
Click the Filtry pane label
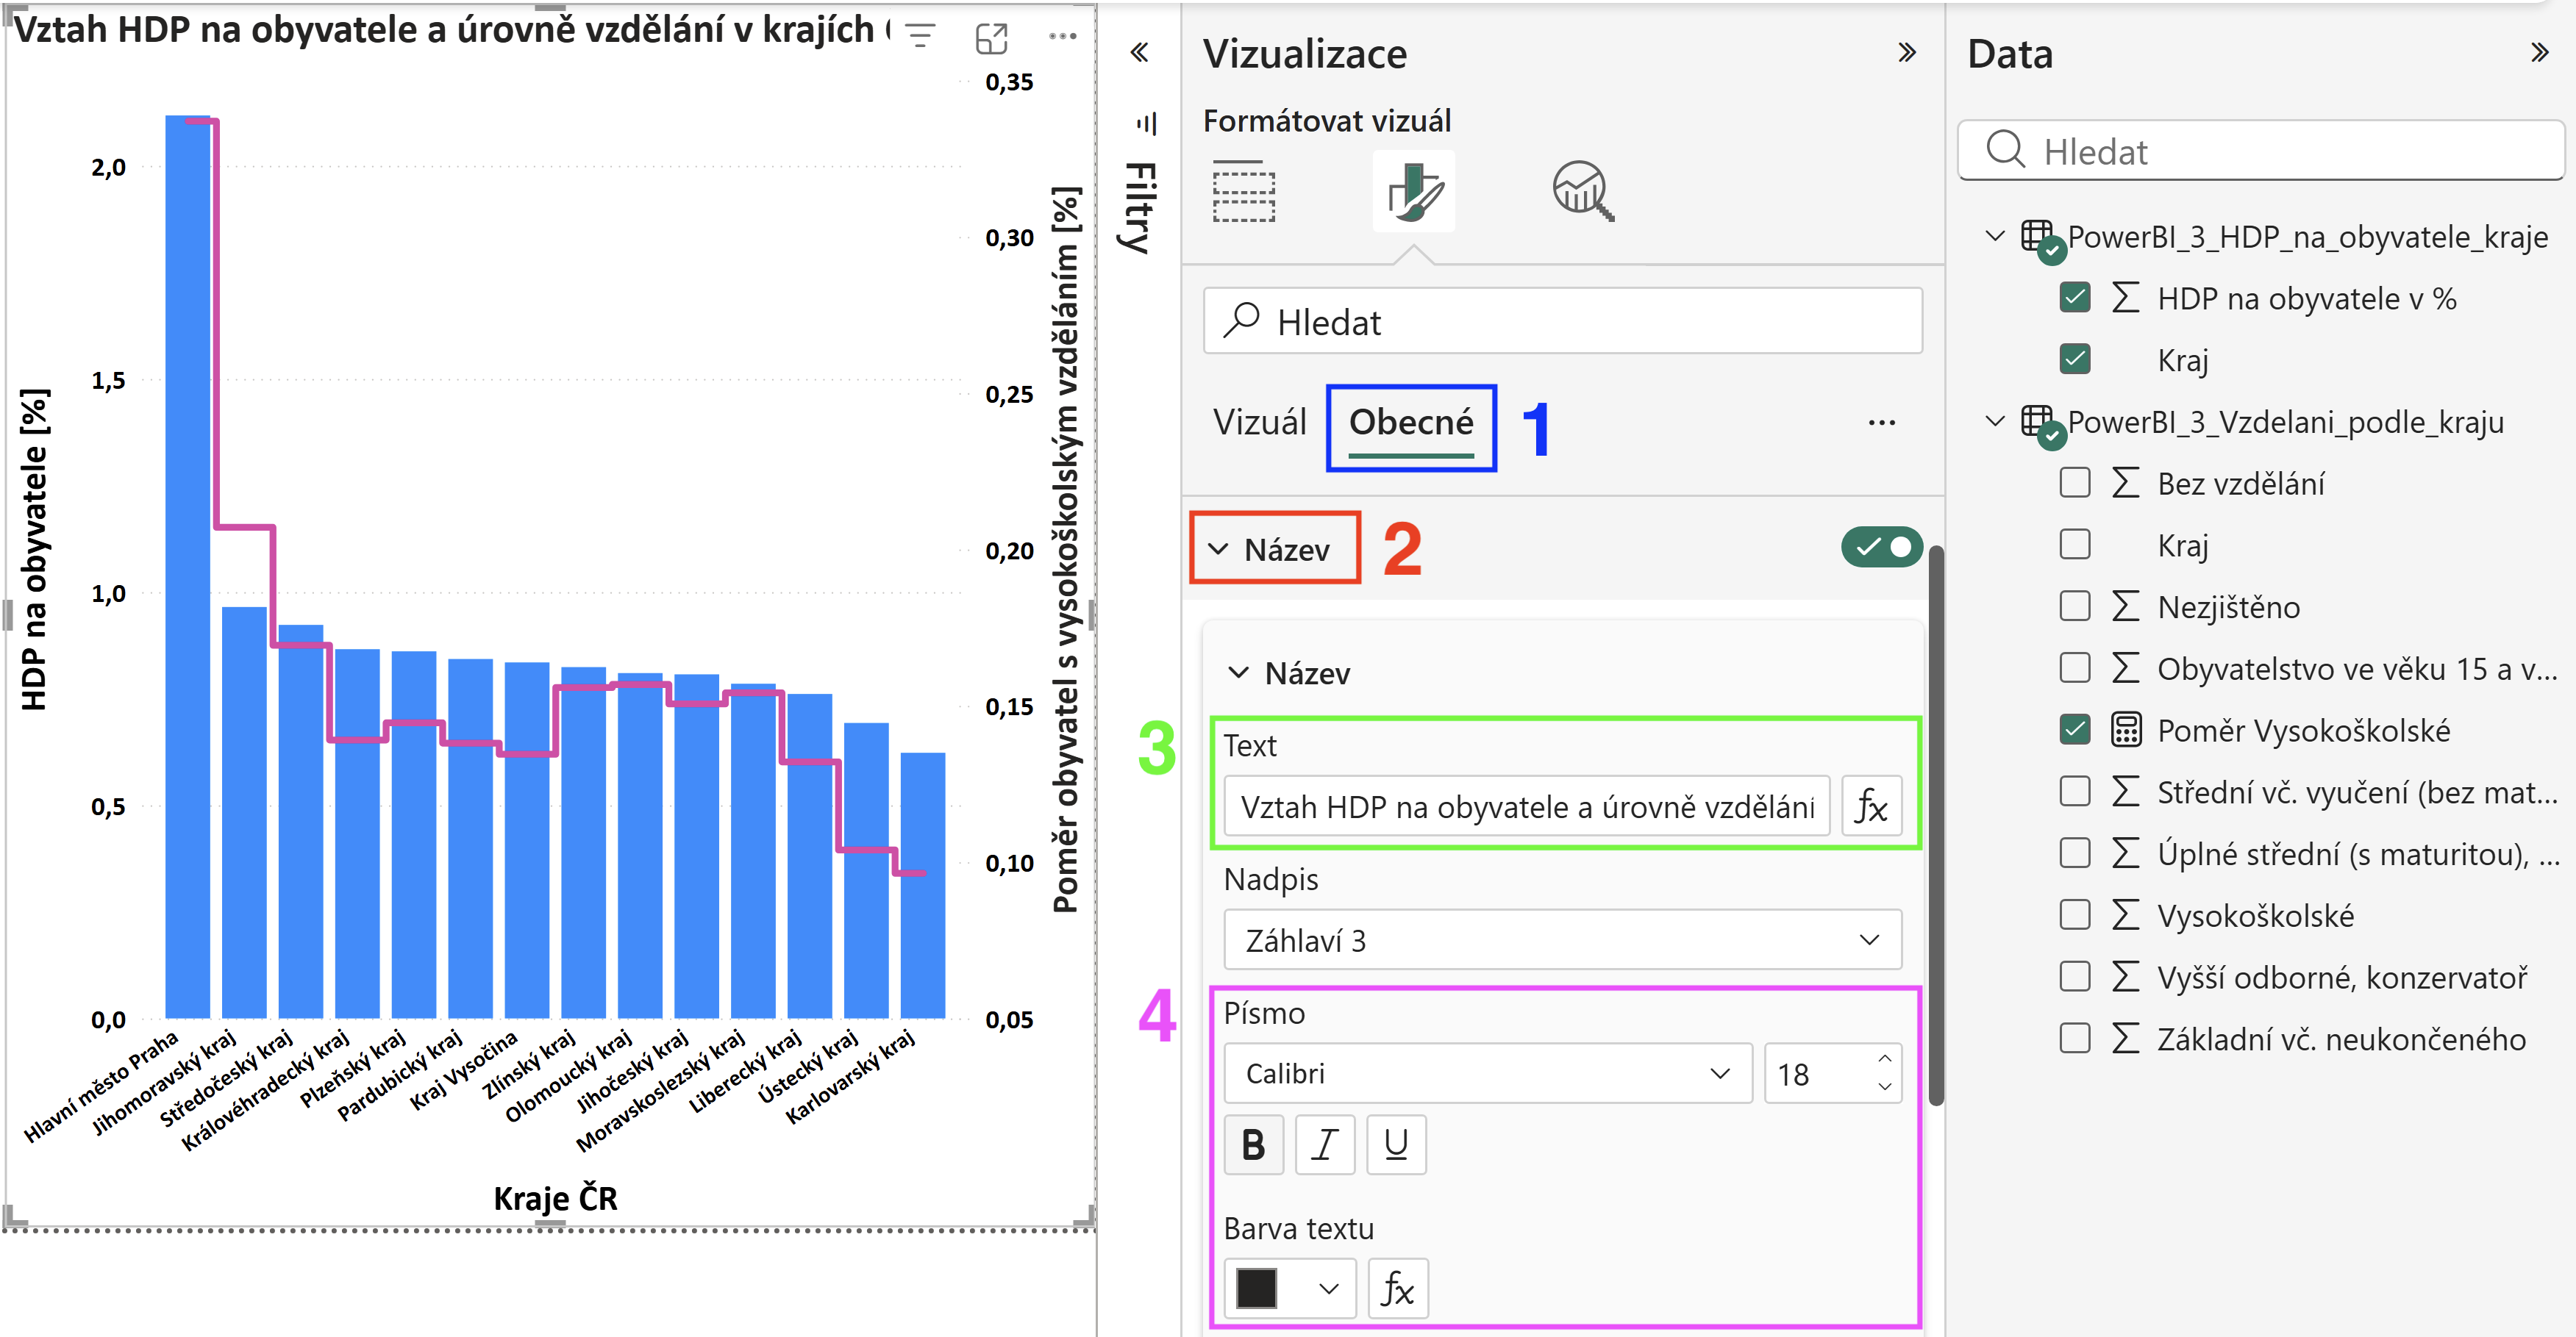coord(1140,208)
